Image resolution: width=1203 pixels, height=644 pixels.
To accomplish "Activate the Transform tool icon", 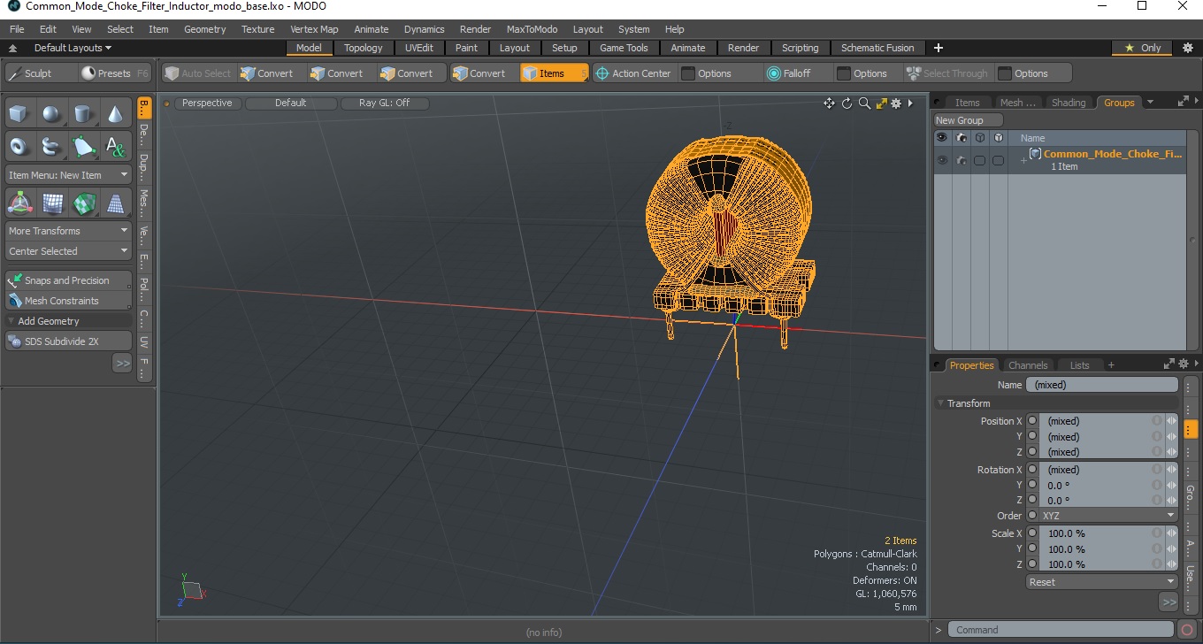I will tap(19, 204).
